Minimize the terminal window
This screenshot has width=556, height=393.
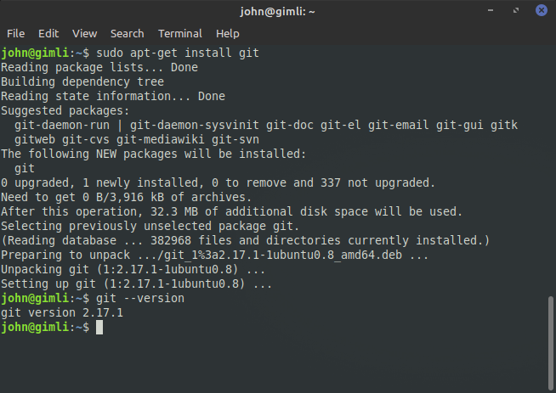tap(491, 10)
